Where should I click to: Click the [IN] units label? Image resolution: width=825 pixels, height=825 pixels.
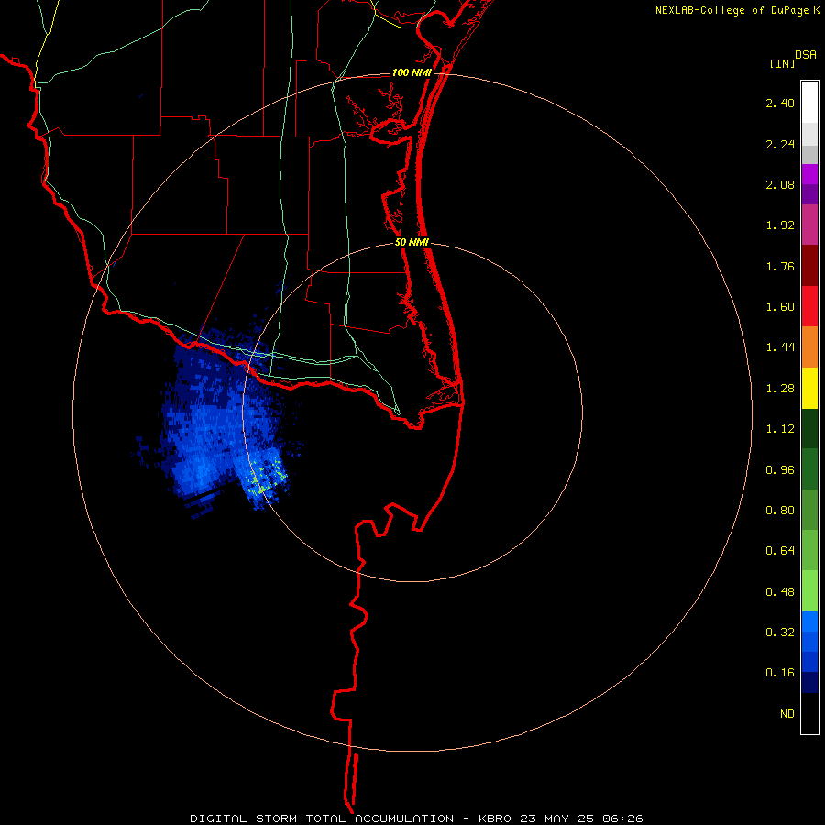coord(782,63)
